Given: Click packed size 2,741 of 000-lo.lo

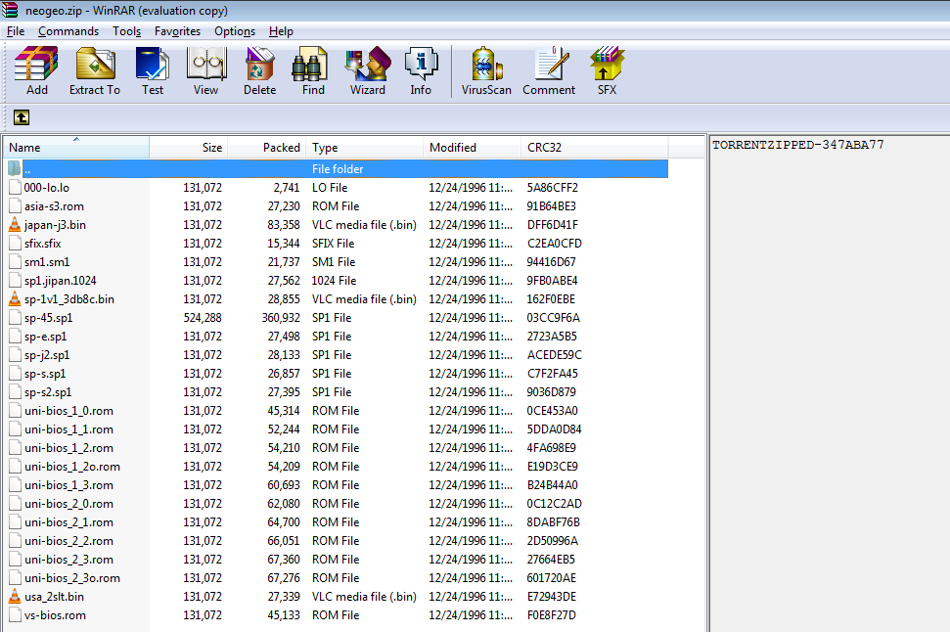Looking at the screenshot, I should (x=286, y=187).
